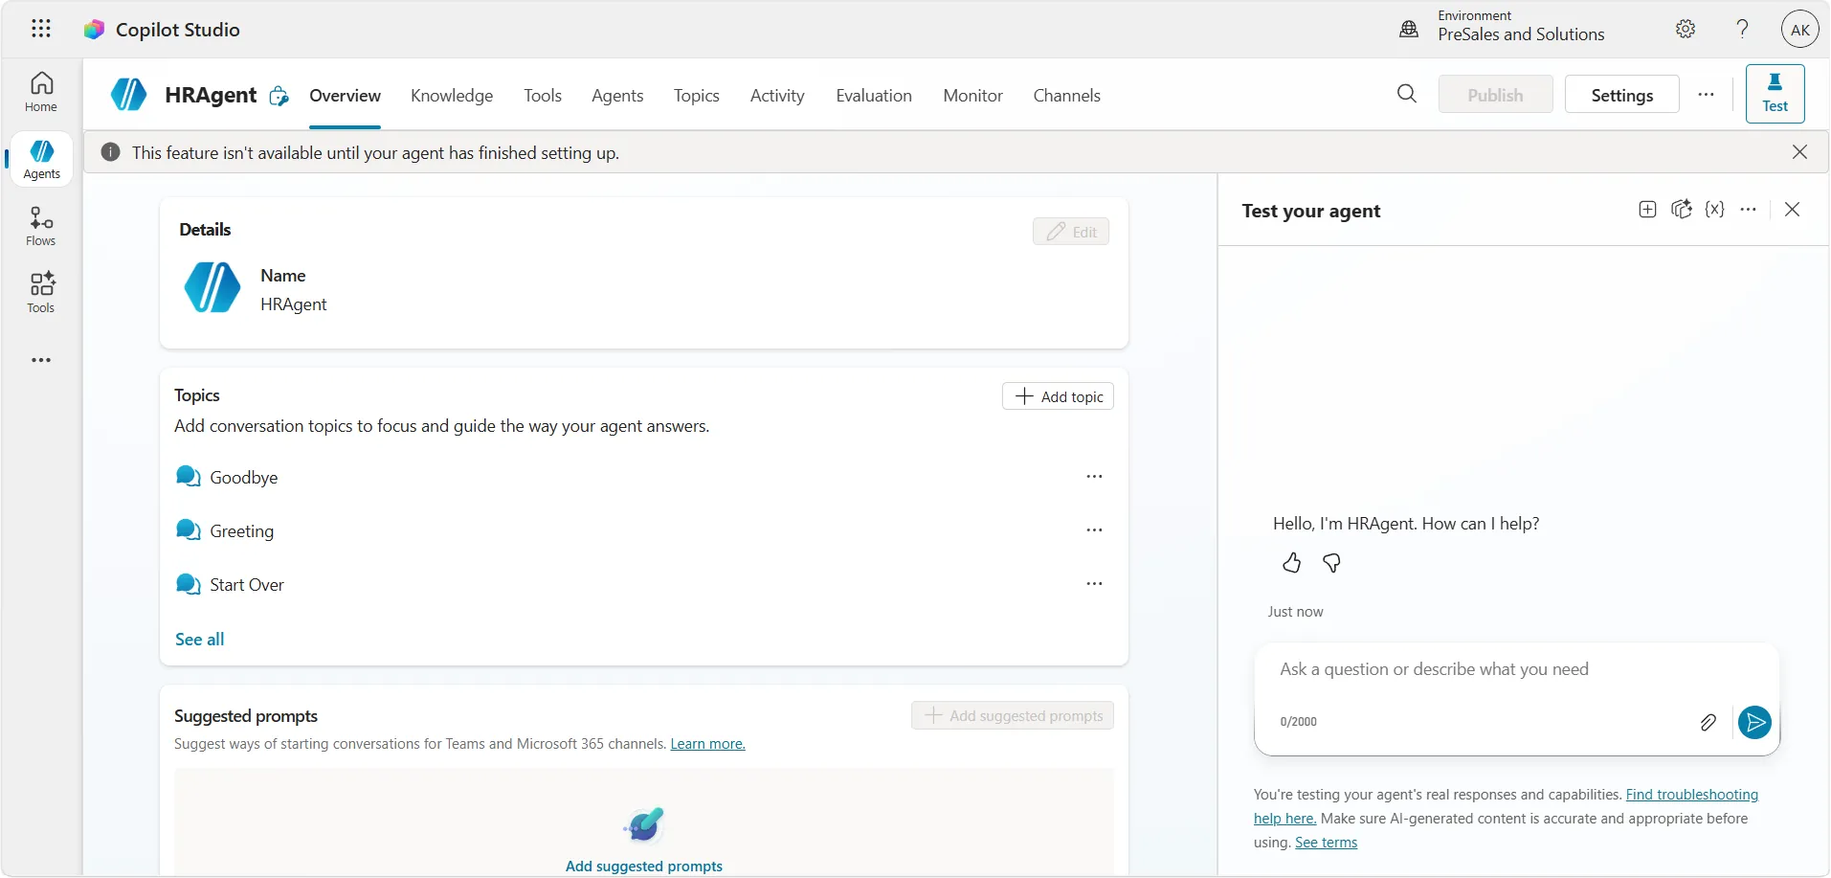The height and width of the screenshot is (878, 1831).
Task: Switch to the Overview tab
Action: tap(345, 96)
